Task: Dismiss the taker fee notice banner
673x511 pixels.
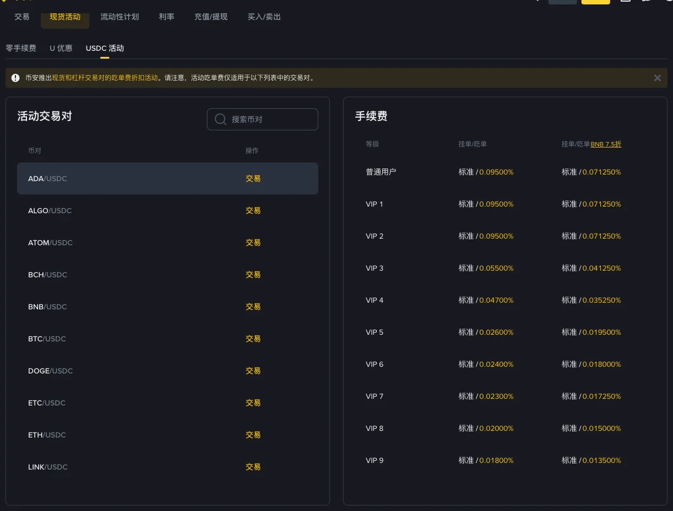Action: [657, 78]
